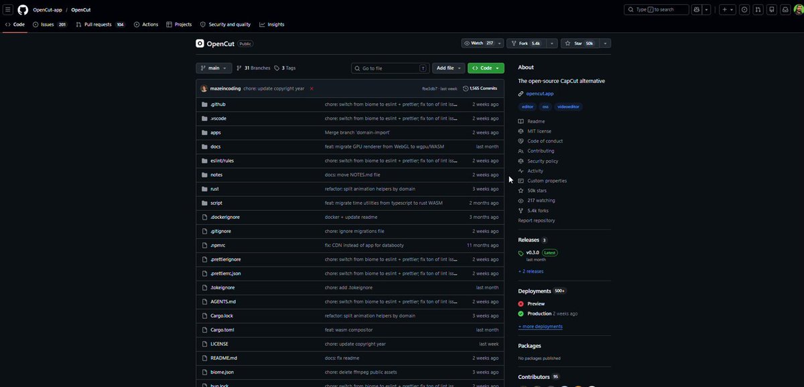
Task: Click the '+ more deployments' link
Action: [540, 327]
